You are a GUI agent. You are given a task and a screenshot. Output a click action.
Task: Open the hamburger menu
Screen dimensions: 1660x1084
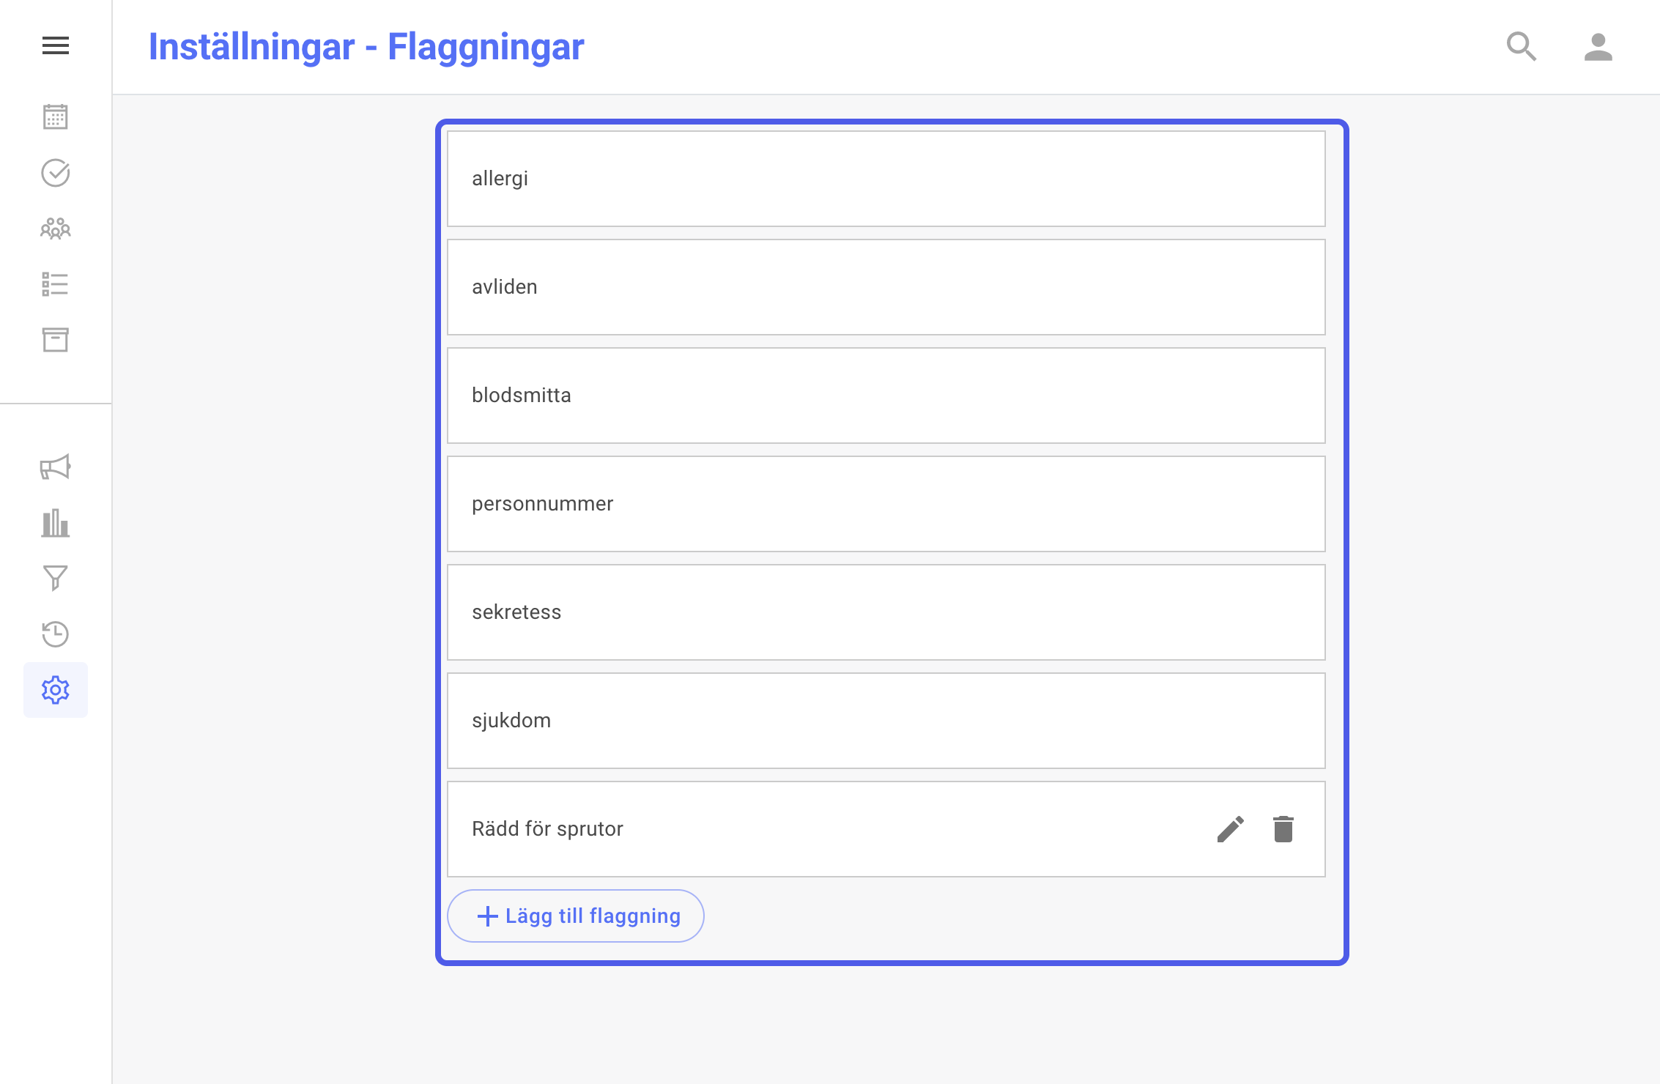56,45
